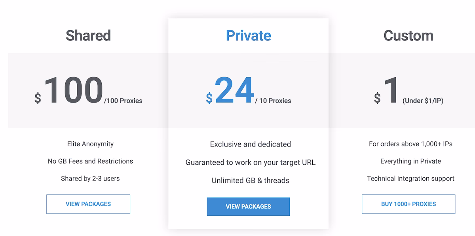The image size is (475, 236).
Task: Click the Elite Anonymity feature text
Action: tap(90, 144)
